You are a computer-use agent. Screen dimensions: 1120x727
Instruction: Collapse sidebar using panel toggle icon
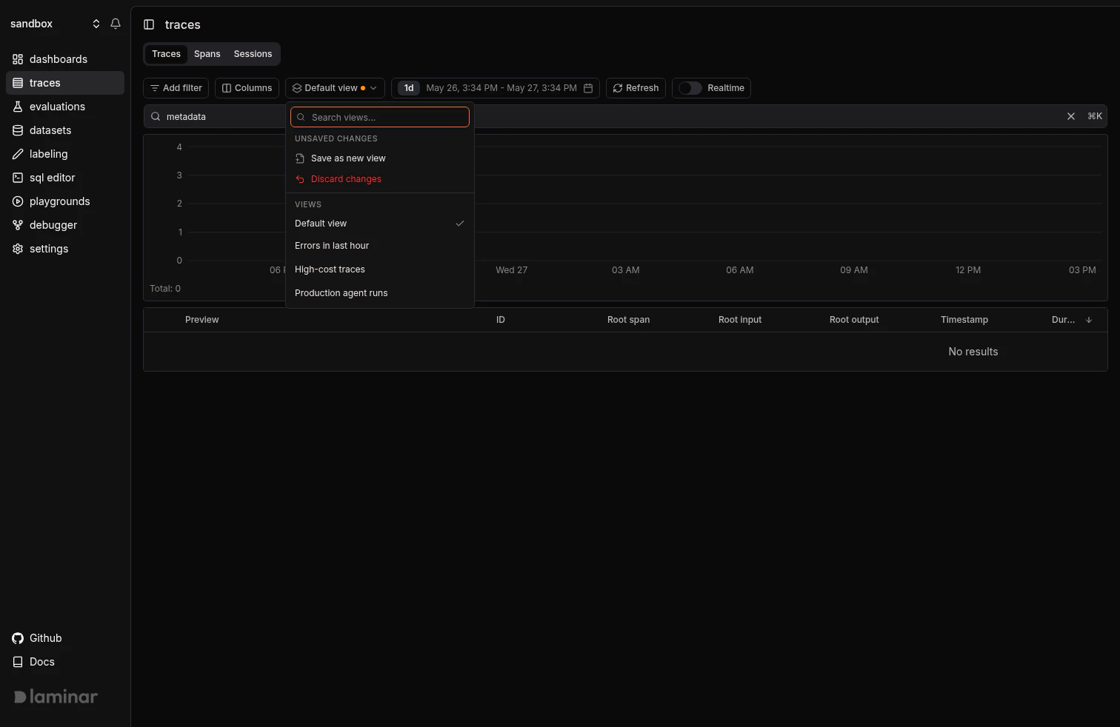[149, 24]
